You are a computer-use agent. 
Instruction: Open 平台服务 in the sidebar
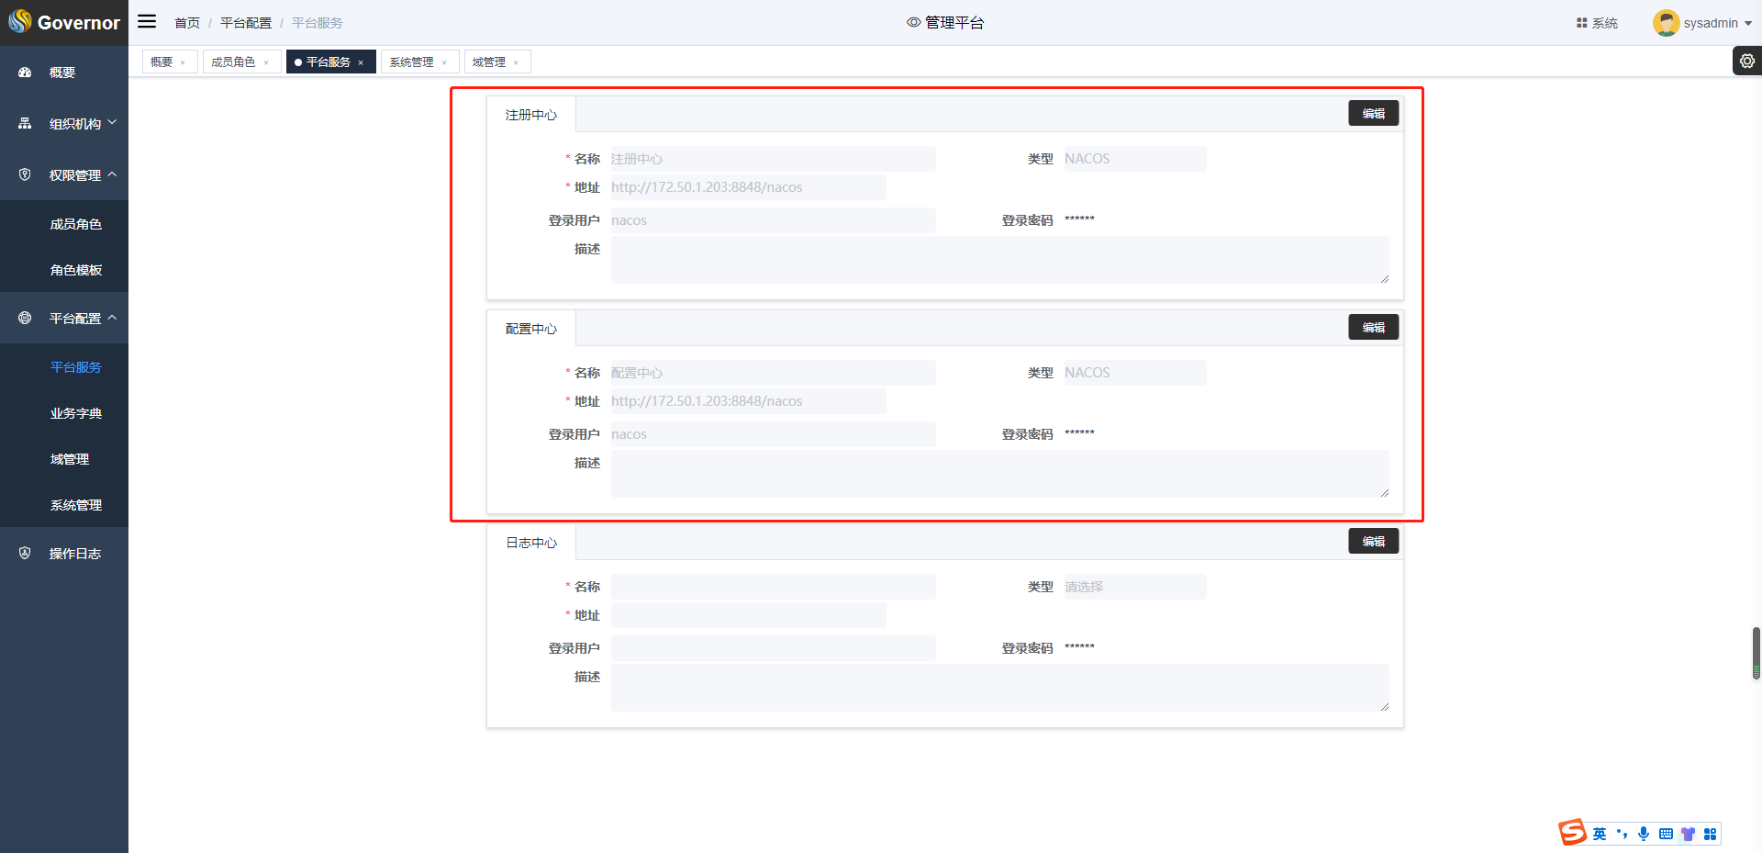(x=76, y=367)
